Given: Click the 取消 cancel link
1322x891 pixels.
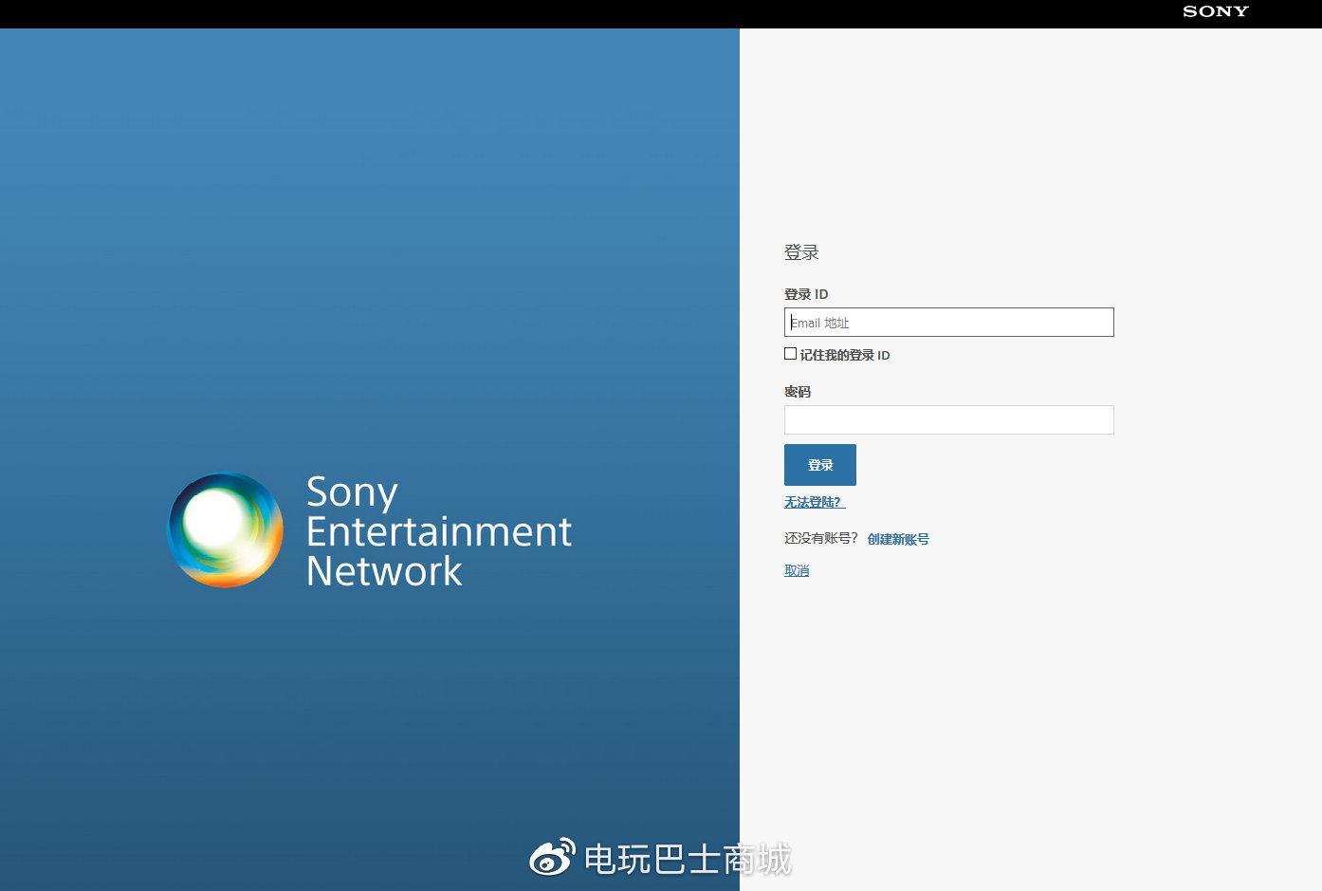Looking at the screenshot, I should pyautogui.click(x=797, y=570).
